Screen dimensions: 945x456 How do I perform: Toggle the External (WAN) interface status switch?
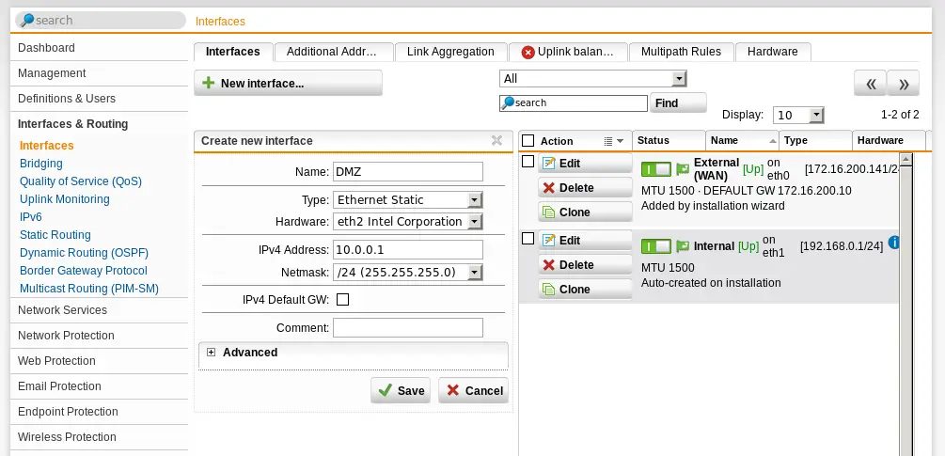coord(656,169)
